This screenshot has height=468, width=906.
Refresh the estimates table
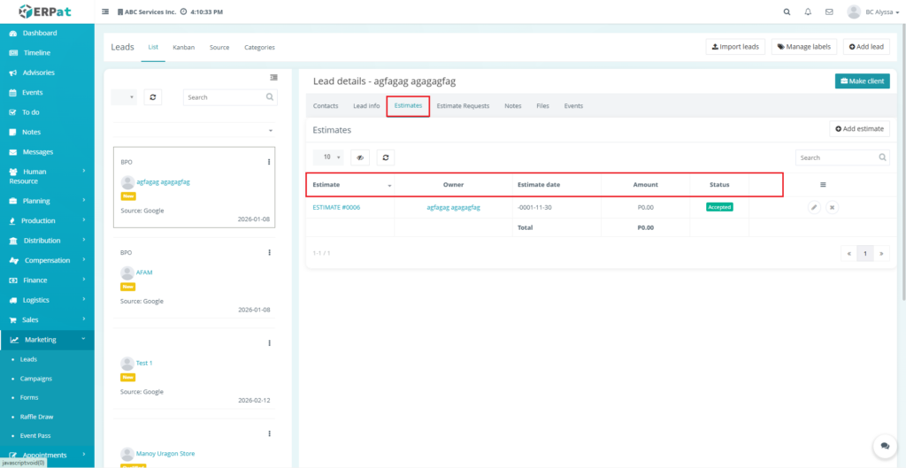(385, 157)
